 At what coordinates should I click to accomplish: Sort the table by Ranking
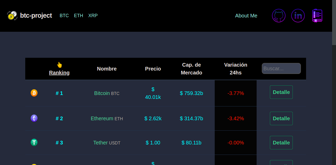59,73
